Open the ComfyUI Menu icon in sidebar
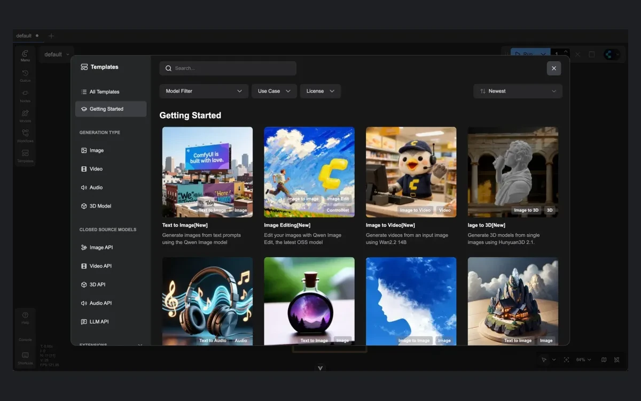This screenshot has height=401, width=641. pyautogui.click(x=25, y=56)
